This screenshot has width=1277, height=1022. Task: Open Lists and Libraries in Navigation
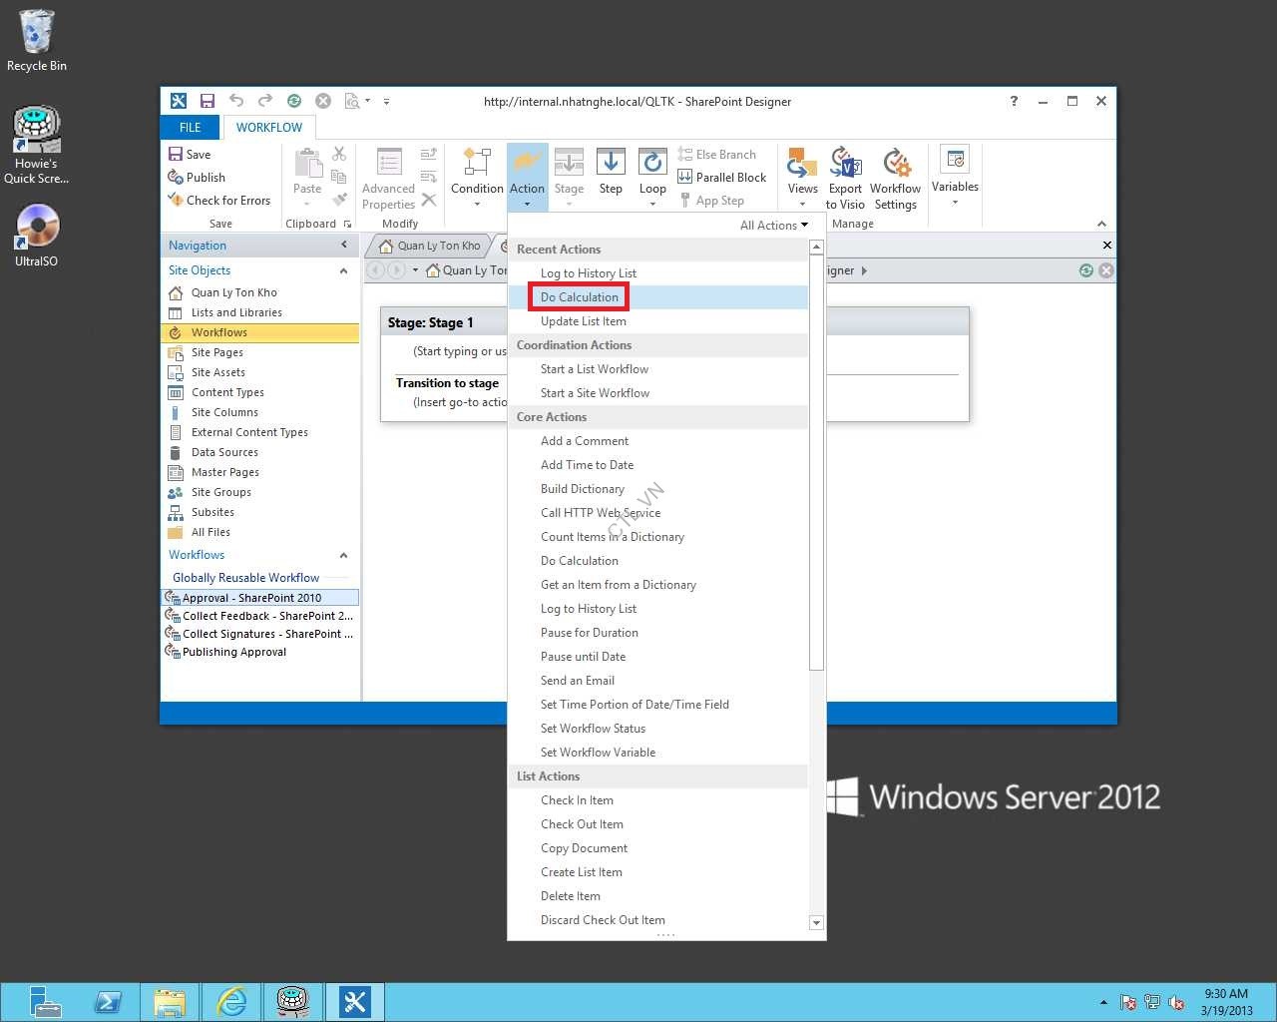coord(236,312)
